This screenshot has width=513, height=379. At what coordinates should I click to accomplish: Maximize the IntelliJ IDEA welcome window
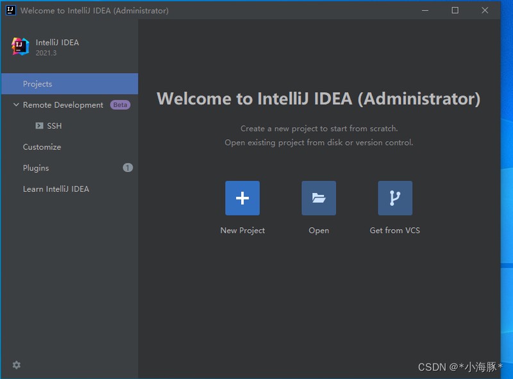pos(455,10)
